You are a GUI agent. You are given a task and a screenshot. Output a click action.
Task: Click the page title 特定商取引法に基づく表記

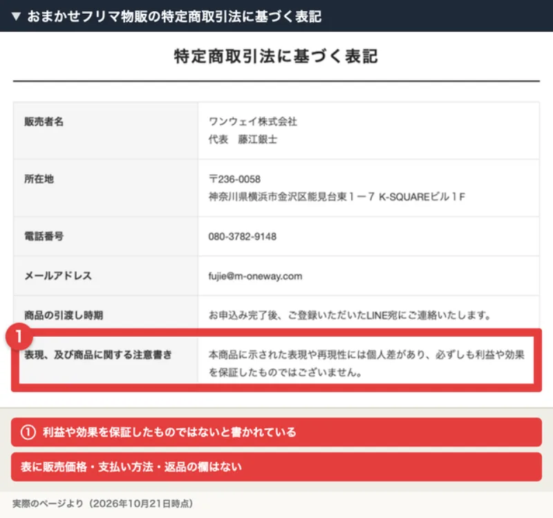pos(276,57)
